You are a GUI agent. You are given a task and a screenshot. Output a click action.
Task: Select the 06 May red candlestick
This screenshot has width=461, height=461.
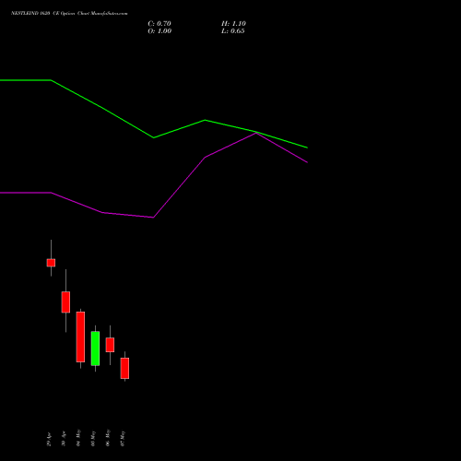[x=110, y=345]
